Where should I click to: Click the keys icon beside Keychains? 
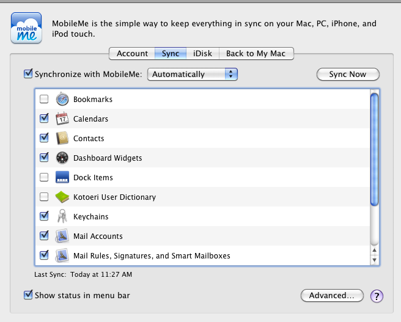[62, 216]
